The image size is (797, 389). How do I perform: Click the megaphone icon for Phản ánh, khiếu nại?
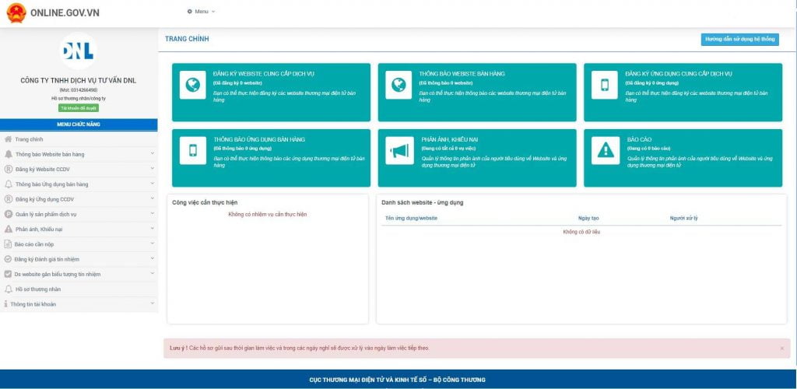click(399, 150)
